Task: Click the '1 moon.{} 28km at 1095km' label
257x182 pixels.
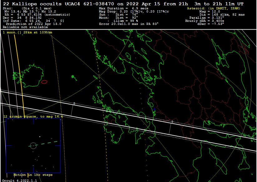Action: (x=27, y=32)
